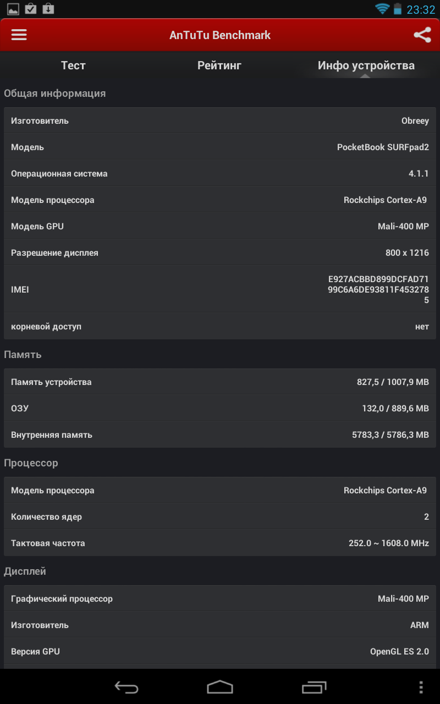Open the recent apps switcher
The width and height of the screenshot is (440, 704).
[x=314, y=687]
